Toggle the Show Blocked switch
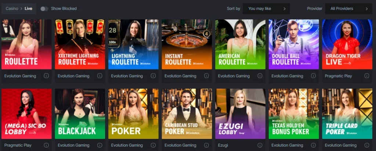This screenshot has height=151, width=376. coord(44,9)
